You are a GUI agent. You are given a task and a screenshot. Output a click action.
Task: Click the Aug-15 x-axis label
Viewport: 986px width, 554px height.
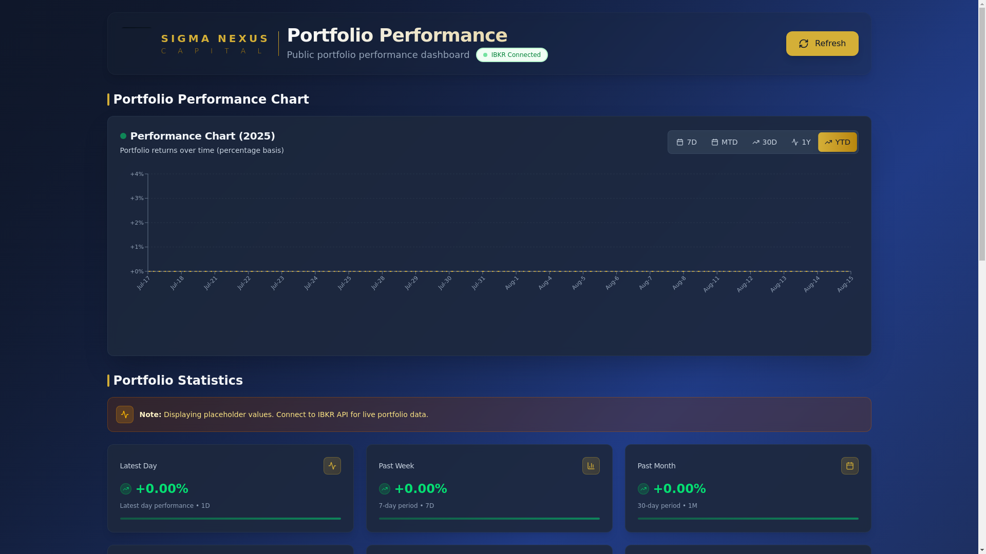(x=845, y=284)
